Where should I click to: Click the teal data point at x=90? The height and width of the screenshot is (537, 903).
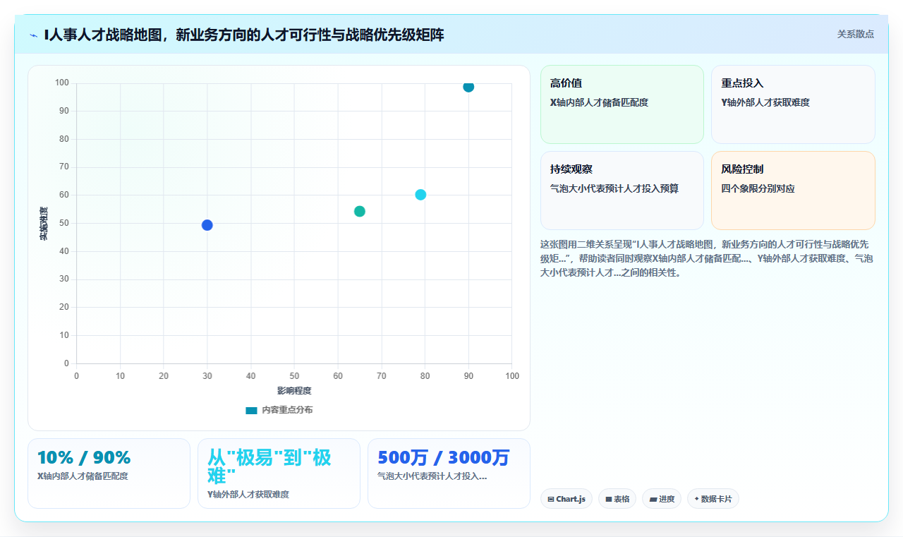point(468,86)
